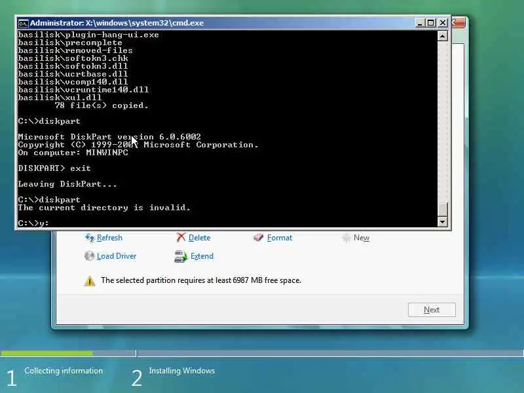The height and width of the screenshot is (393, 524).
Task: Click the green setup progress bar
Action: point(47,353)
